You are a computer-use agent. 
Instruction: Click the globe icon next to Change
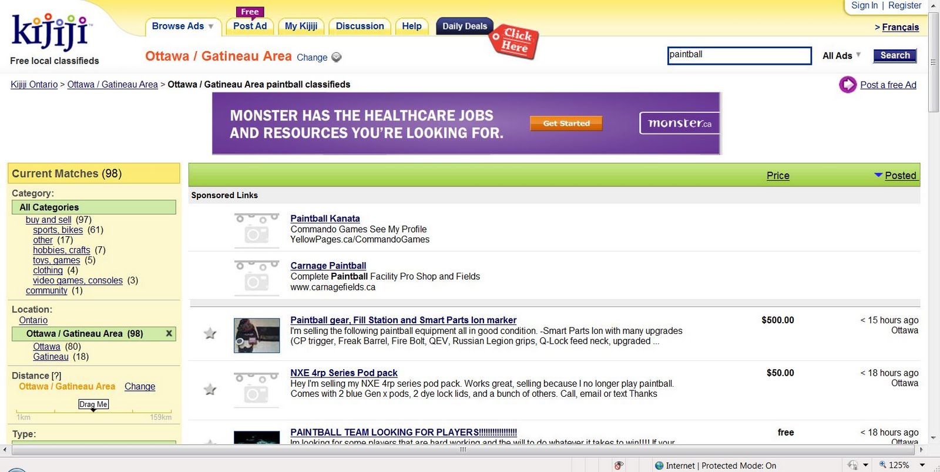(x=337, y=57)
